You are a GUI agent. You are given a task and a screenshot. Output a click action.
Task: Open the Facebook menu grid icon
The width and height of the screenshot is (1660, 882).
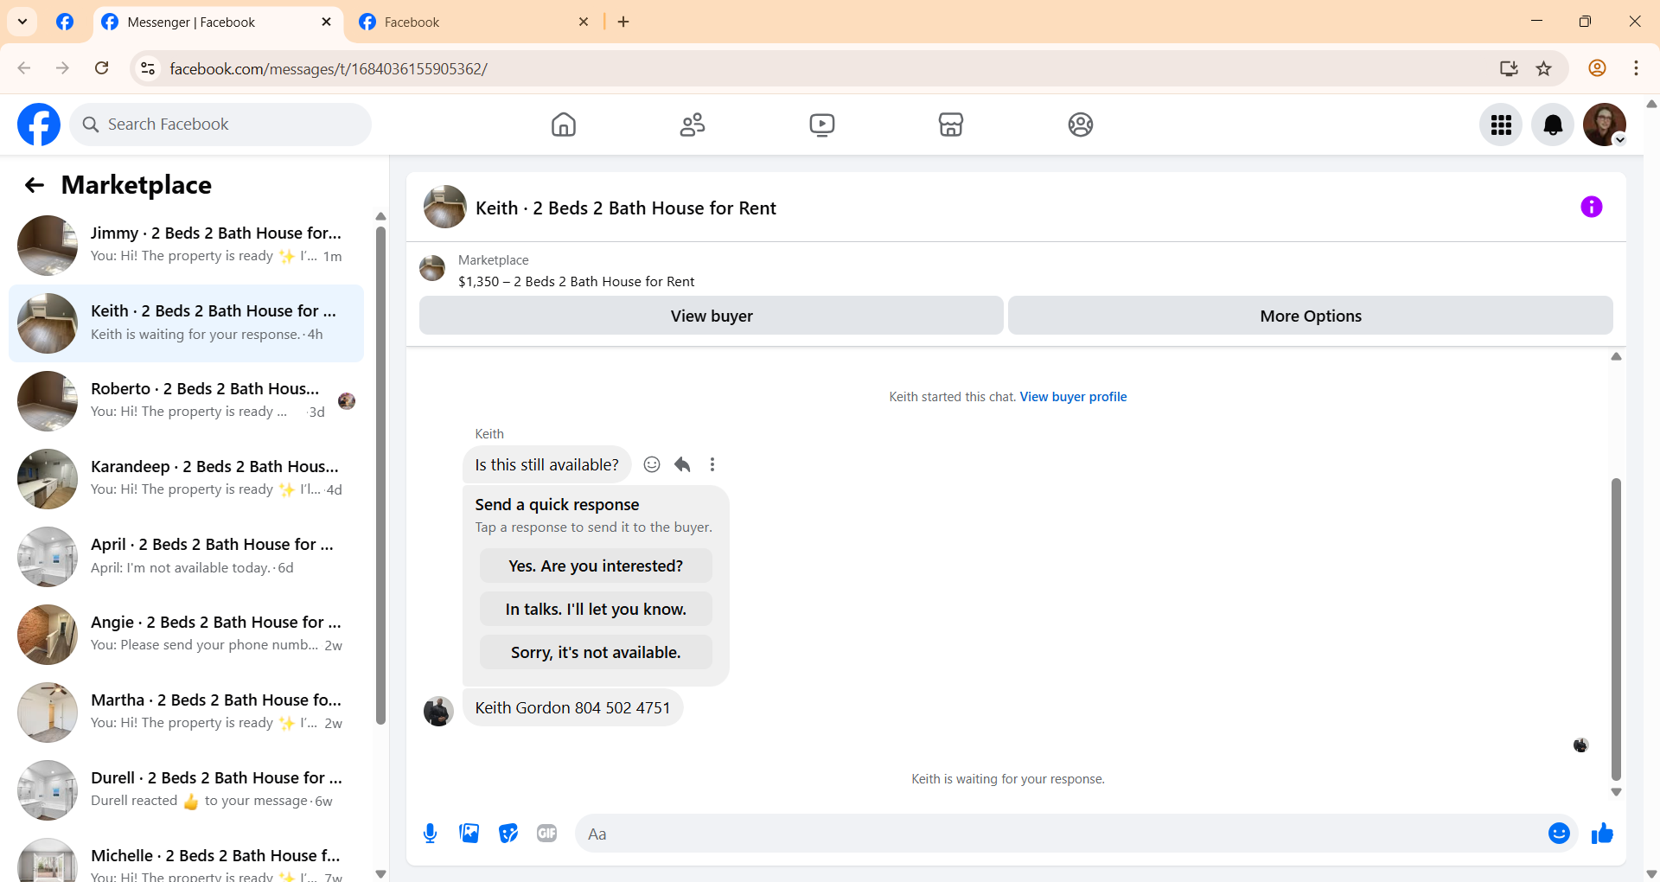click(1501, 125)
